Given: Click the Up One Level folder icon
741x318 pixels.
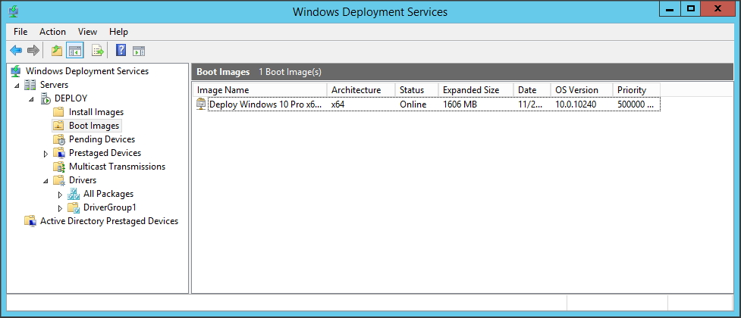Looking at the screenshot, I should (x=56, y=51).
